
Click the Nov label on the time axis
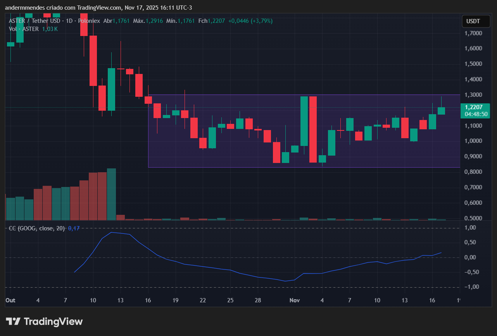coord(294,300)
